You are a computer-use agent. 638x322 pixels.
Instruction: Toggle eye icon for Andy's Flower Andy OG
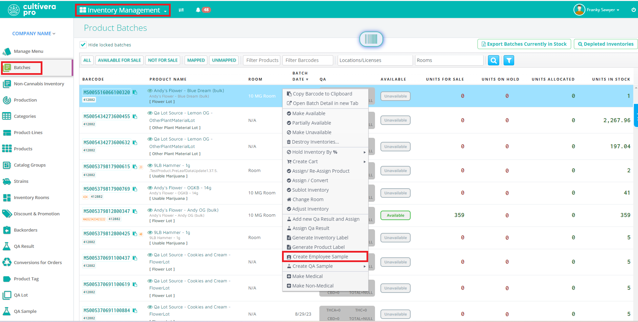pyautogui.click(x=150, y=210)
